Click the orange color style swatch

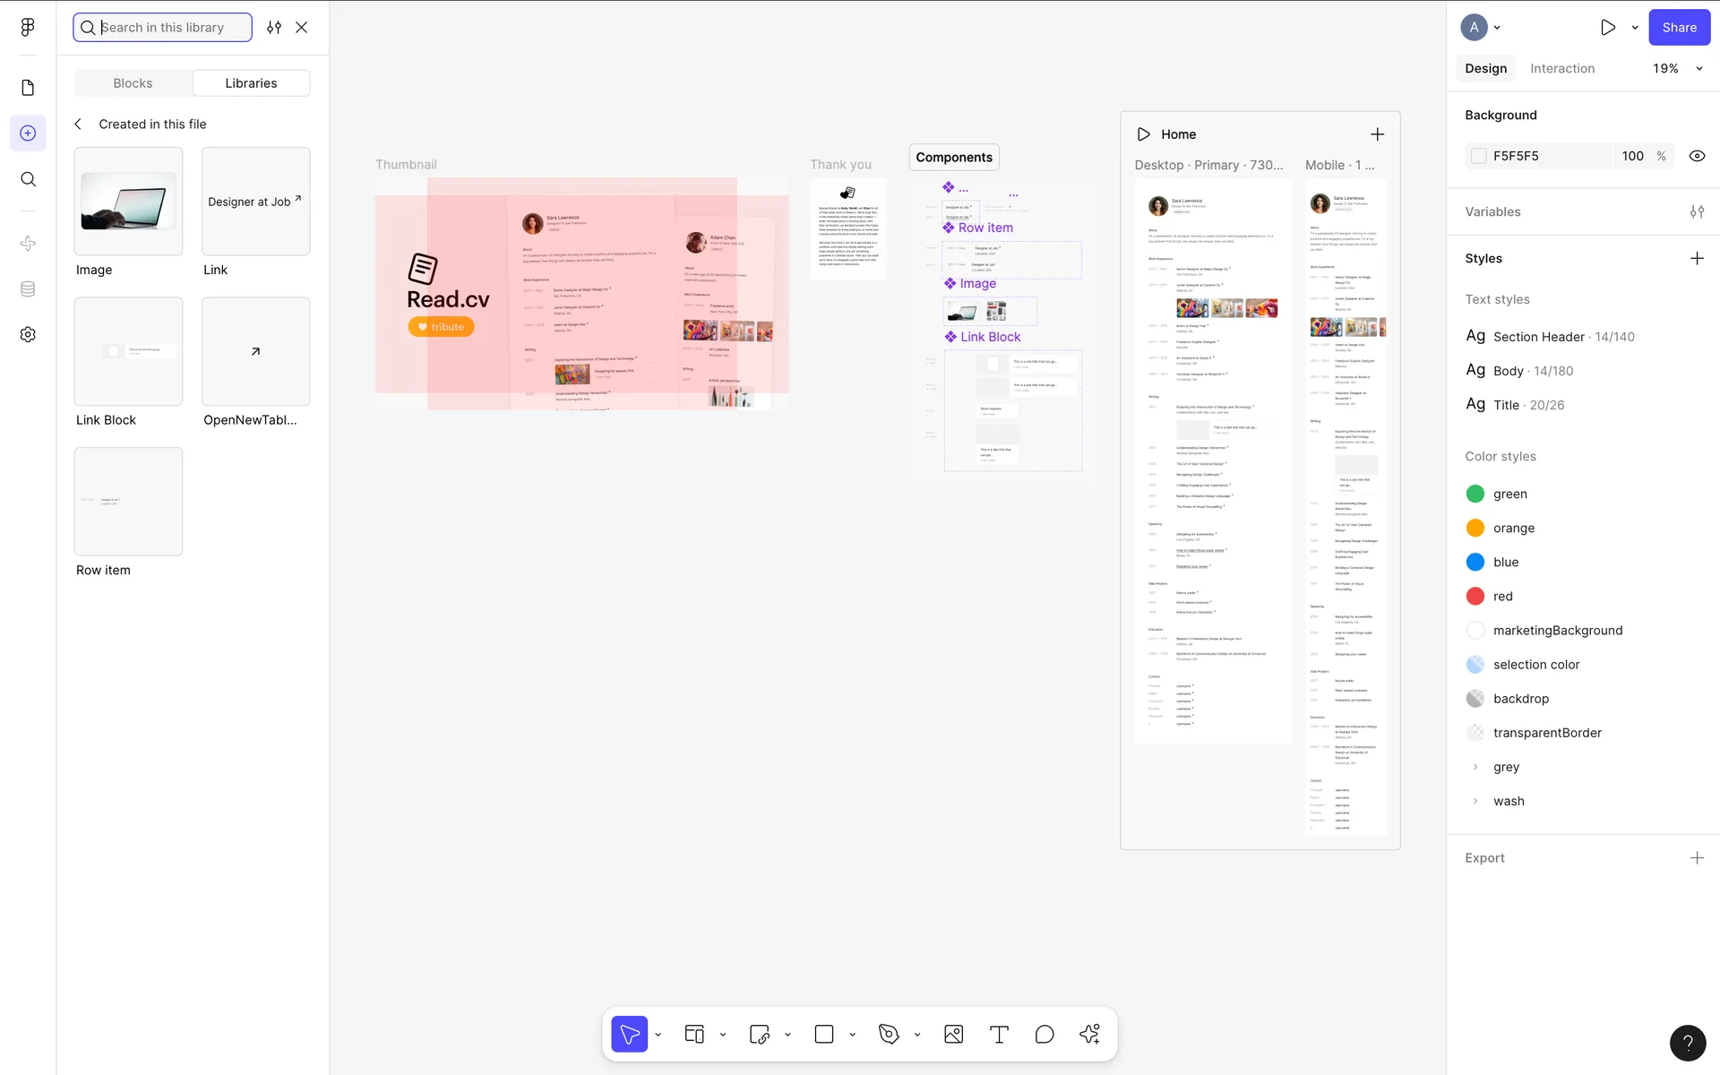[1475, 529]
